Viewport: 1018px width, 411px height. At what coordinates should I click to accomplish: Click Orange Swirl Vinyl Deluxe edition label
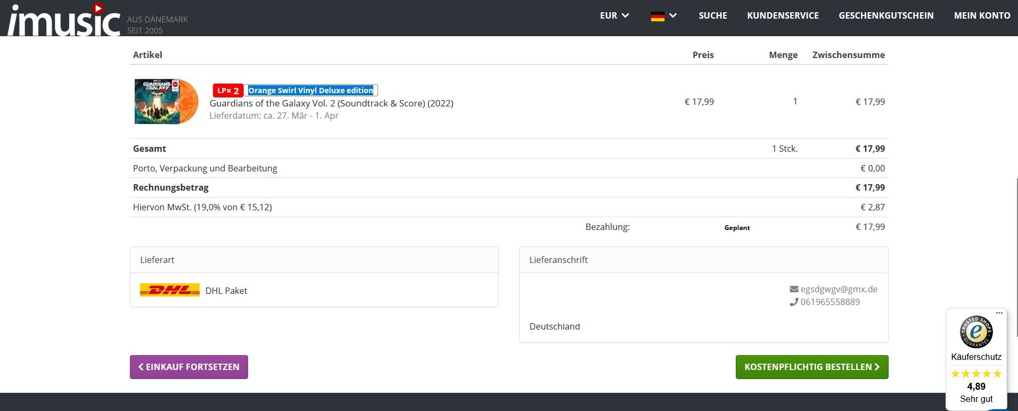point(311,91)
